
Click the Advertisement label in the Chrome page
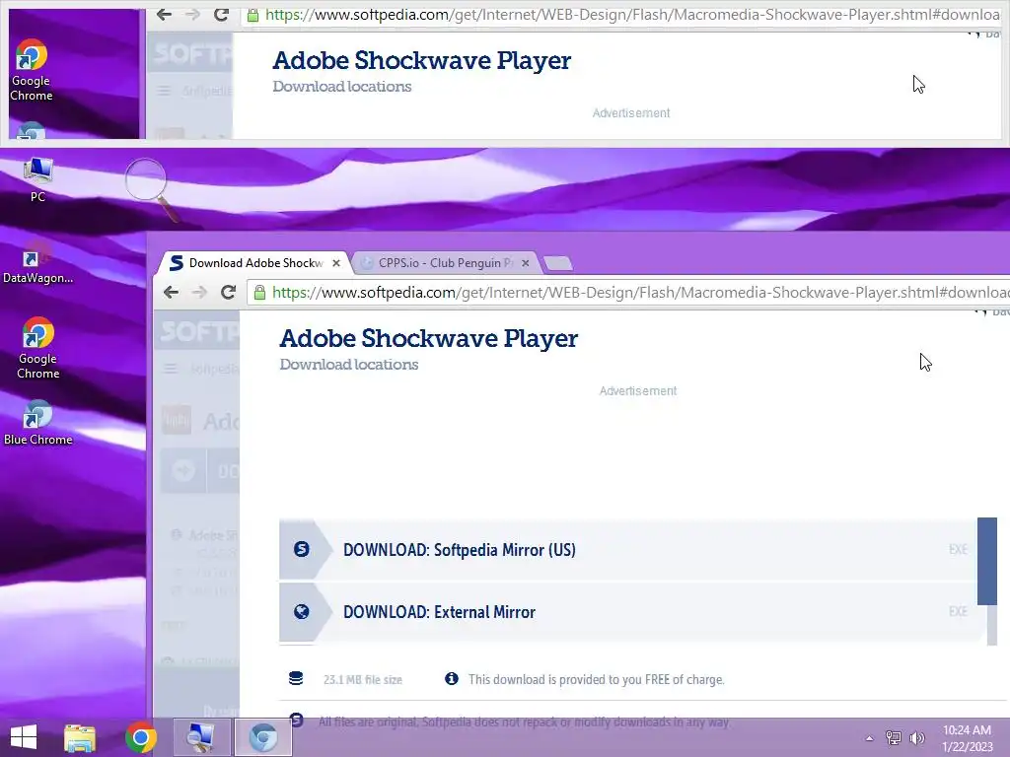point(638,390)
